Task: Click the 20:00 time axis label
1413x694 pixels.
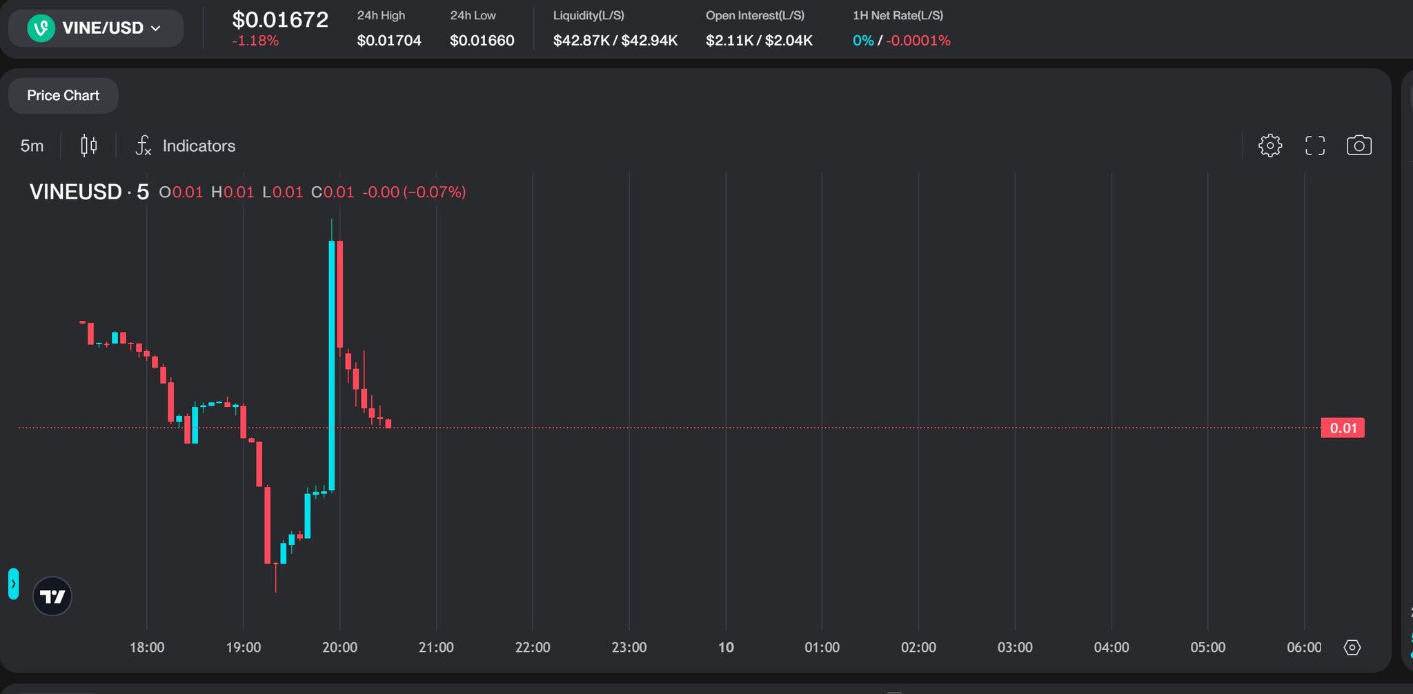Action: (x=339, y=647)
